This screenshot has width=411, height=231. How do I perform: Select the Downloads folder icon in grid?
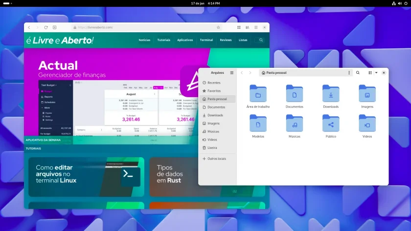tap(331, 93)
